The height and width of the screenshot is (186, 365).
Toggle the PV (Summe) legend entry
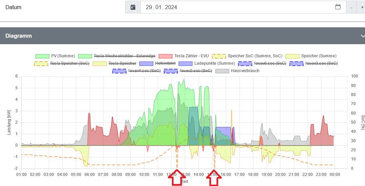click(55, 56)
